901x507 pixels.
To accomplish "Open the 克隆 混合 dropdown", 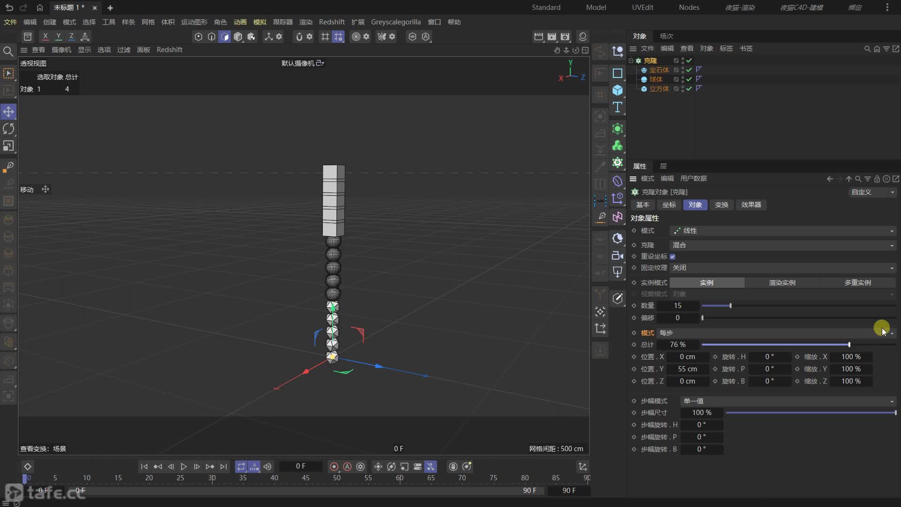I will [783, 245].
